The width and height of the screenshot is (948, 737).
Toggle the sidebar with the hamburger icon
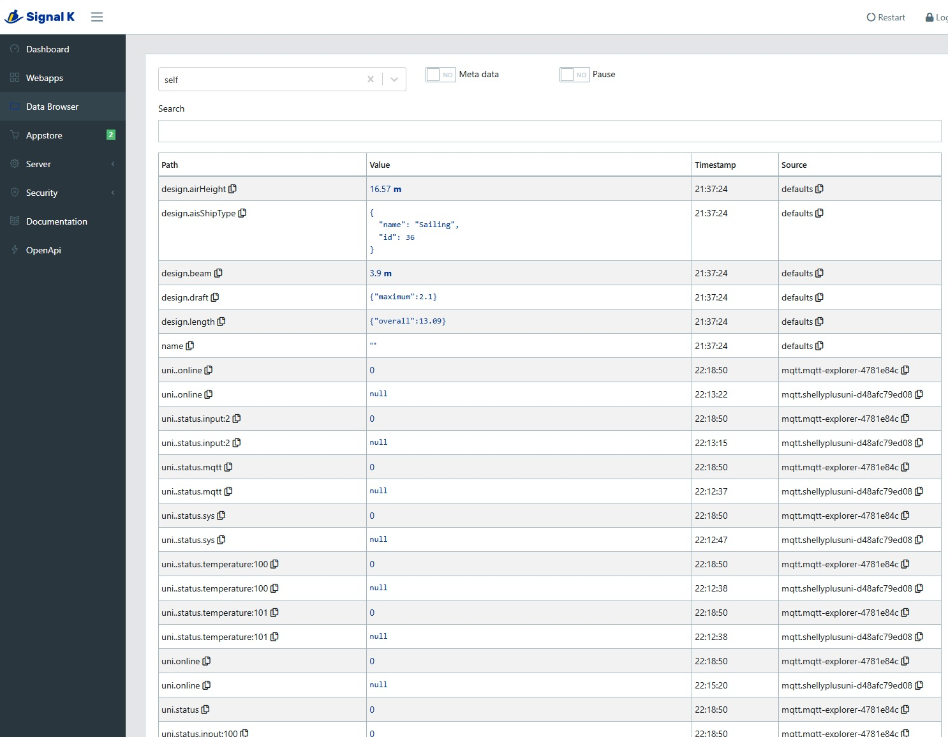[x=97, y=17]
